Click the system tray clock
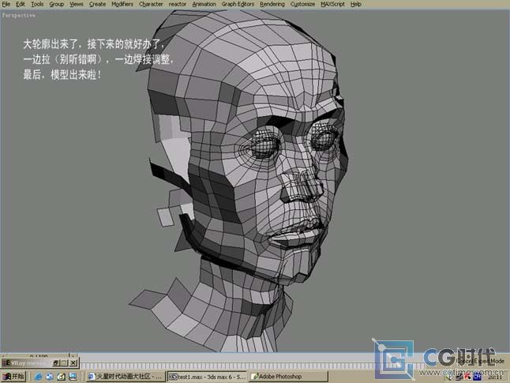 pyautogui.click(x=495, y=377)
